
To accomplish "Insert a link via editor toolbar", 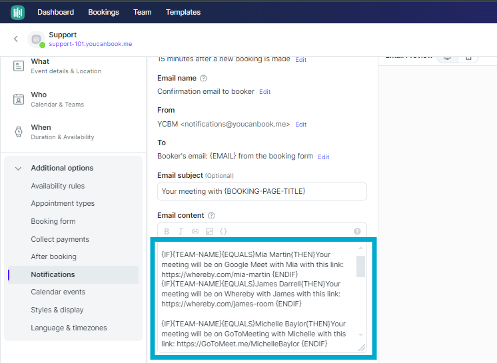I will 195,232.
